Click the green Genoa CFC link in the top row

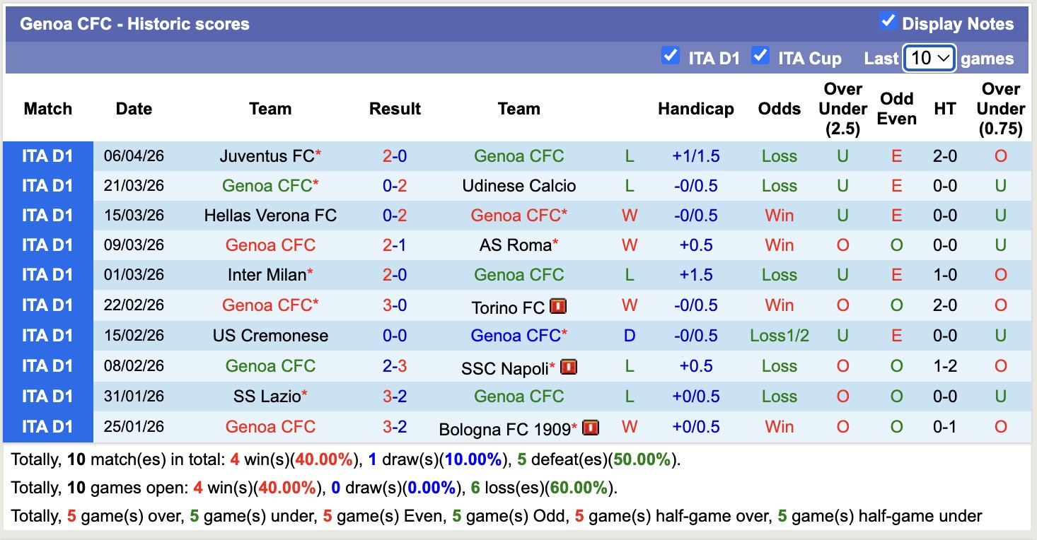[x=519, y=156]
